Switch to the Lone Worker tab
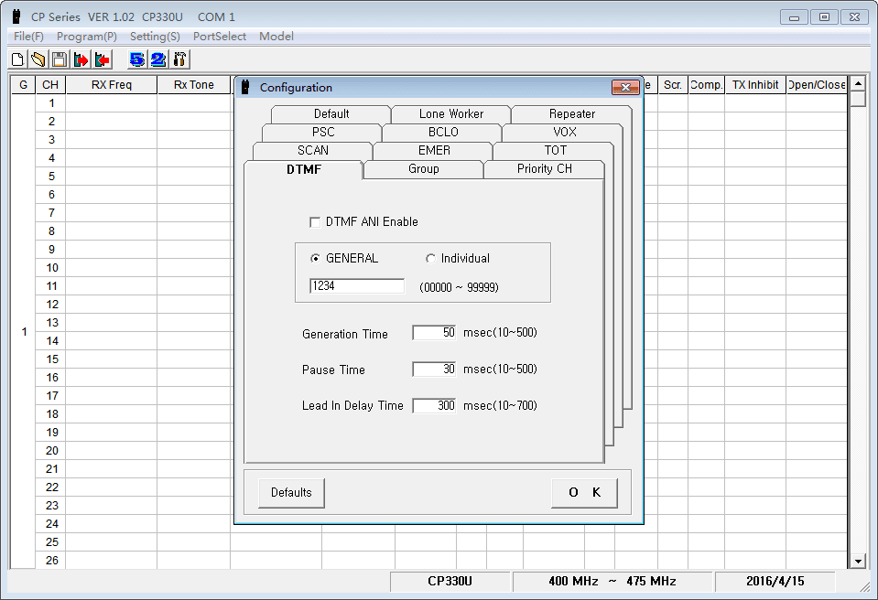 click(450, 114)
